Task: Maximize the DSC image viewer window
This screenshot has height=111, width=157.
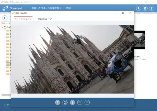Action: pos(123,13)
